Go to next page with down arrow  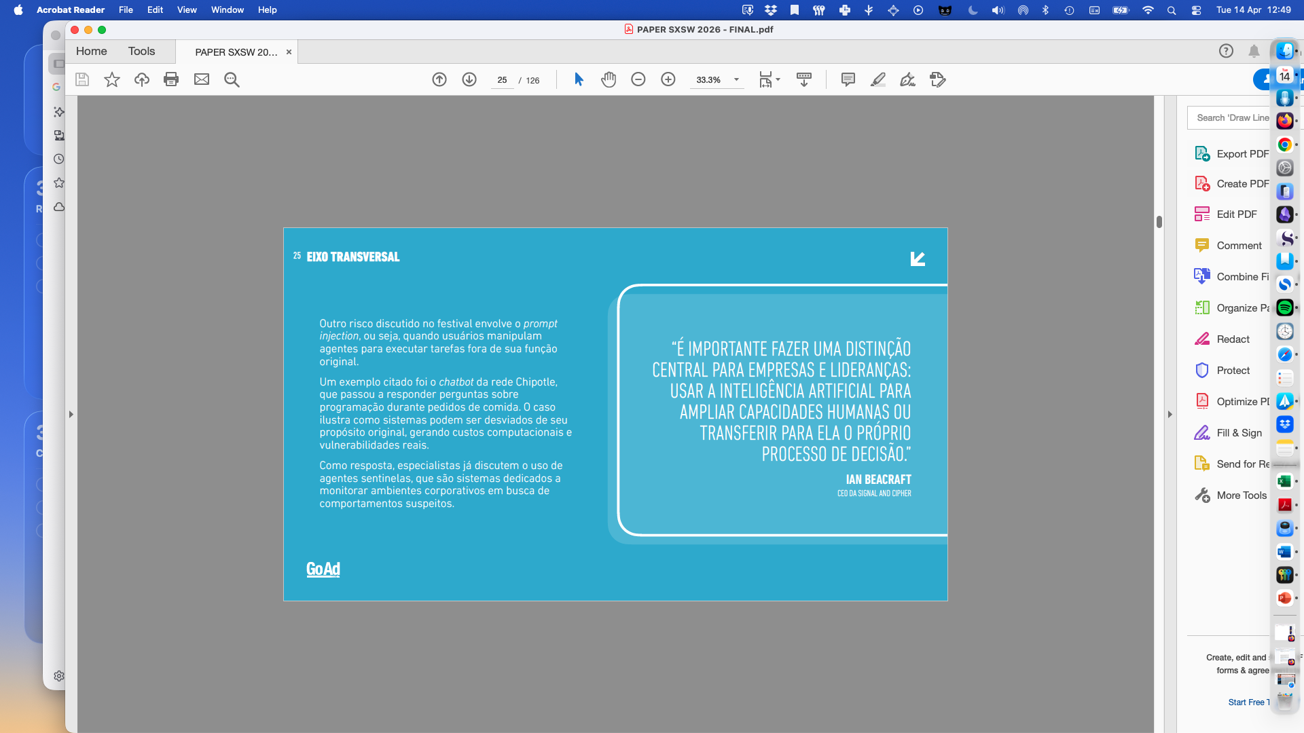point(469,79)
